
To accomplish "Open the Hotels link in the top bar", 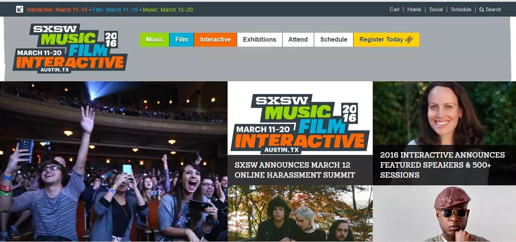I will (414, 9).
